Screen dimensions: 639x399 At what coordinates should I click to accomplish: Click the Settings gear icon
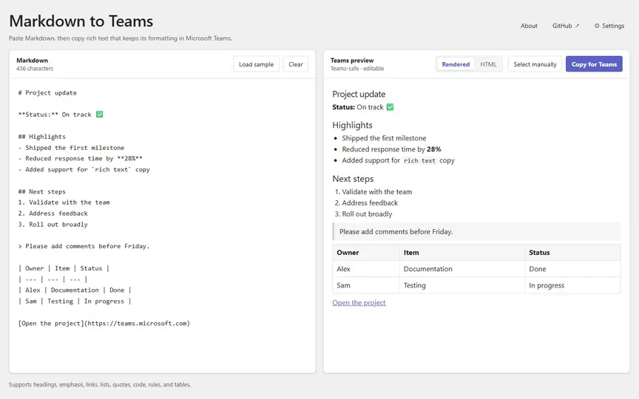(x=597, y=26)
